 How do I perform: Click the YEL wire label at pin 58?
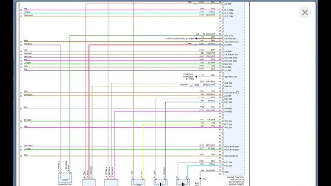213,123
